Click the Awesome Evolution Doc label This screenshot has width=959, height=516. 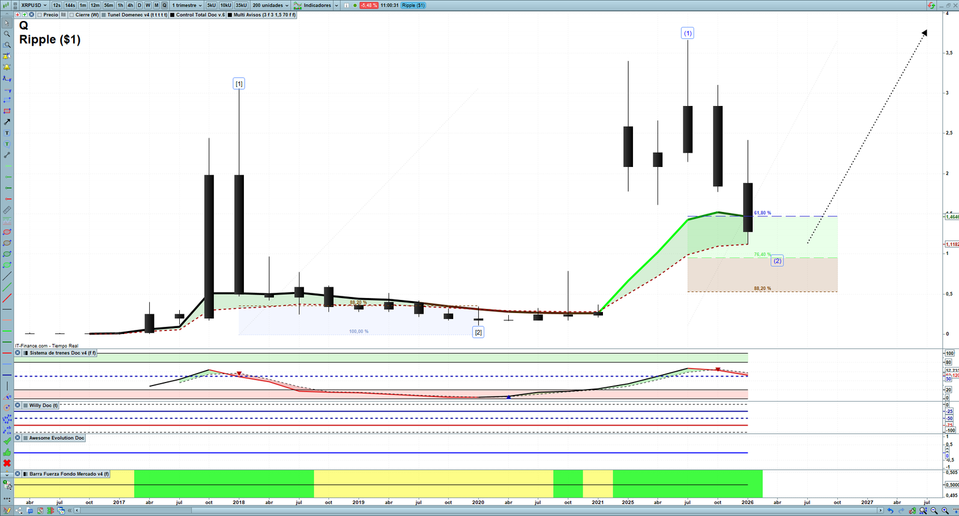tap(57, 438)
